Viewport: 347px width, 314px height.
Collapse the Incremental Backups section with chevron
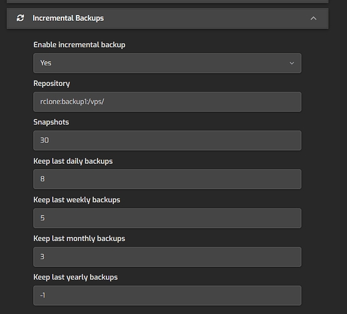coord(313,18)
